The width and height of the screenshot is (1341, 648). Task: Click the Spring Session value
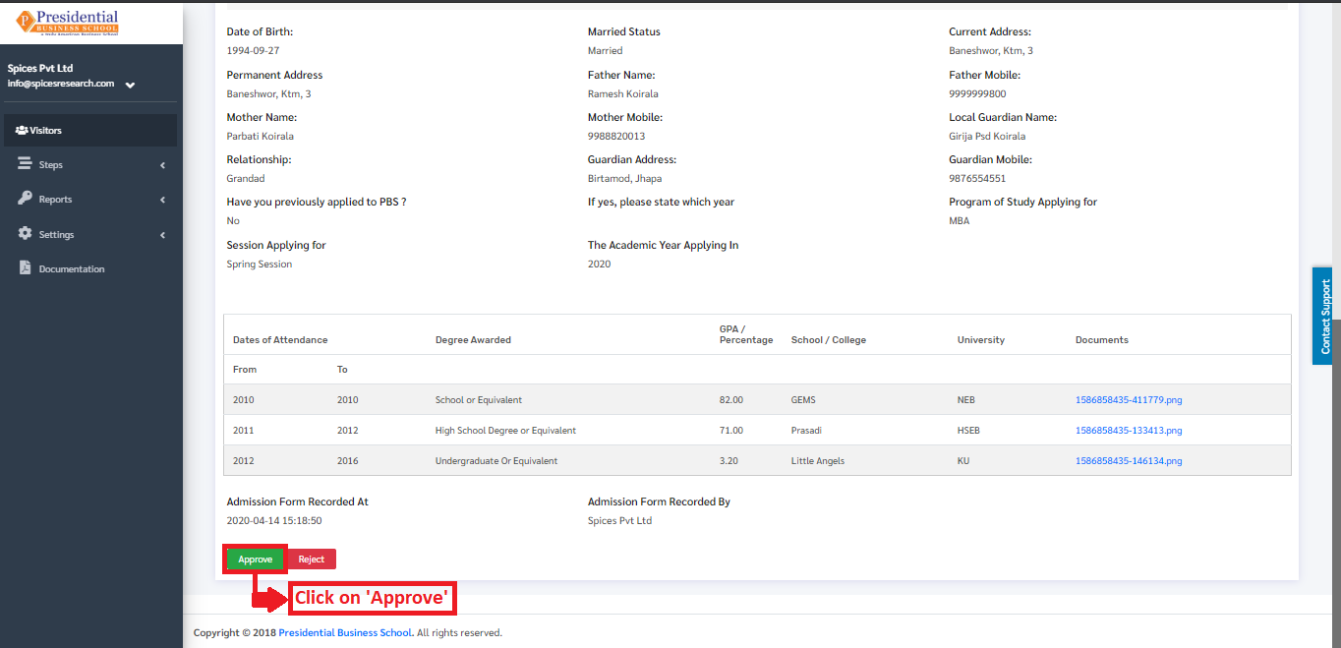click(x=260, y=265)
